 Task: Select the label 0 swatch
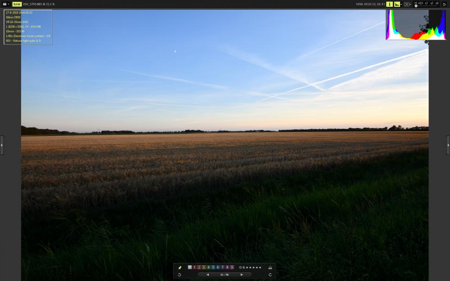190,267
